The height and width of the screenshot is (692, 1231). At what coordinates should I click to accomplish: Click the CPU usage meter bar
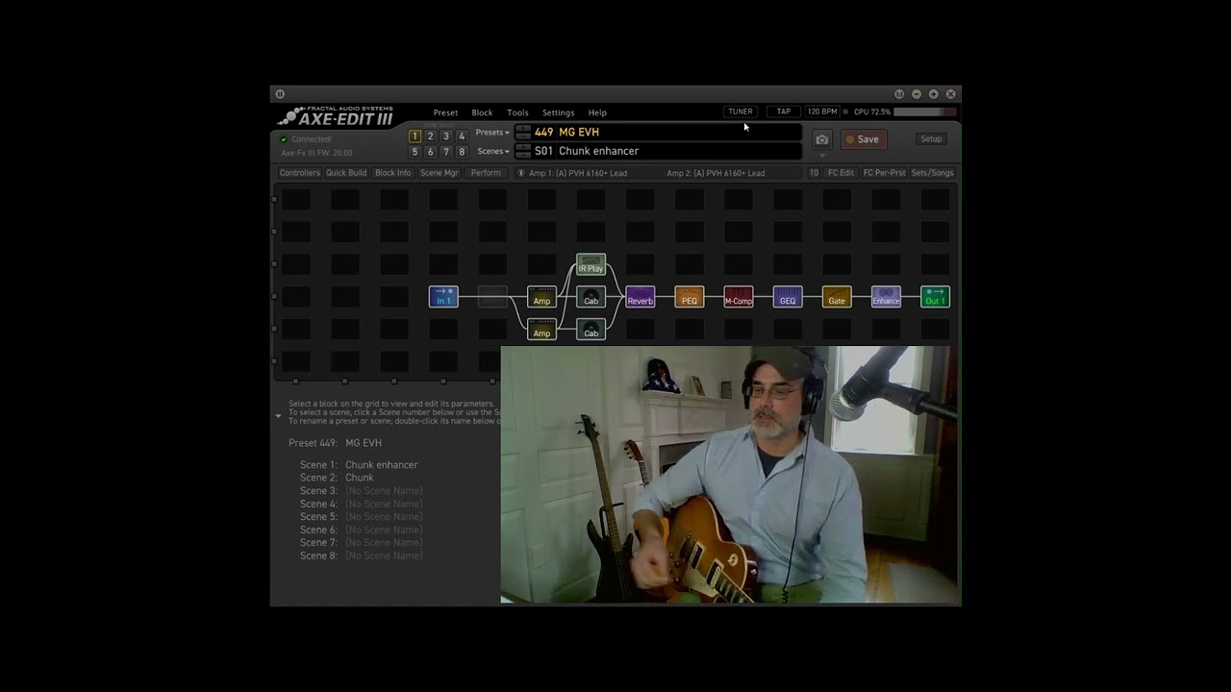[924, 111]
